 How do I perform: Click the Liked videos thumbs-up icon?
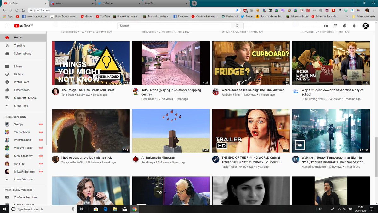pyautogui.click(x=7, y=90)
